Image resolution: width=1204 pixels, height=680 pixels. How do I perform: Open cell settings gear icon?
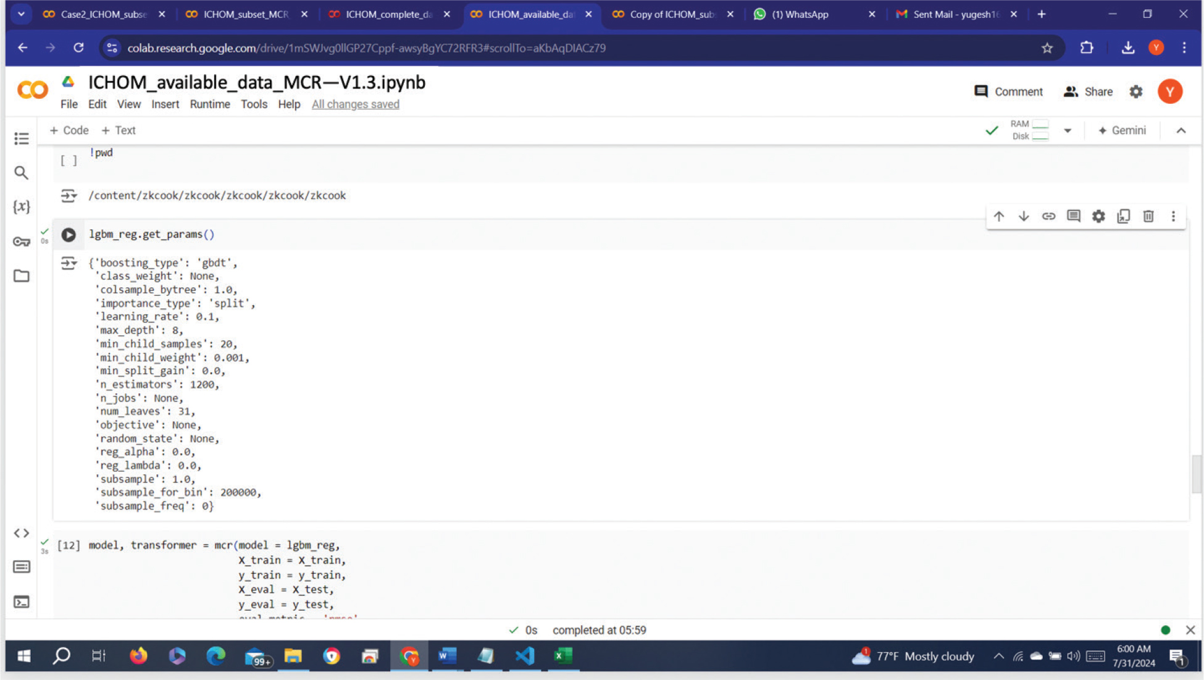coord(1098,216)
